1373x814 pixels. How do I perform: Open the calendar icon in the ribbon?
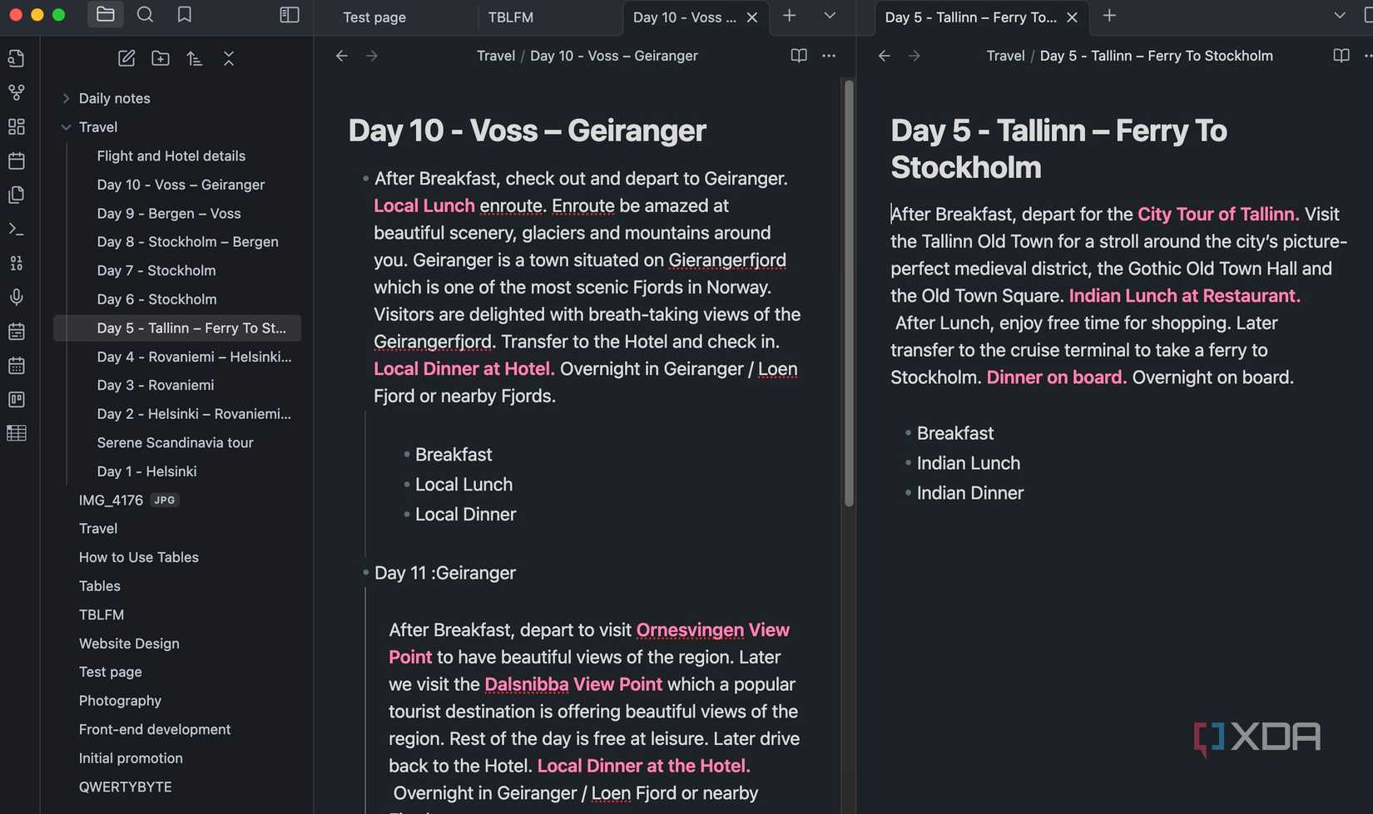[17, 160]
